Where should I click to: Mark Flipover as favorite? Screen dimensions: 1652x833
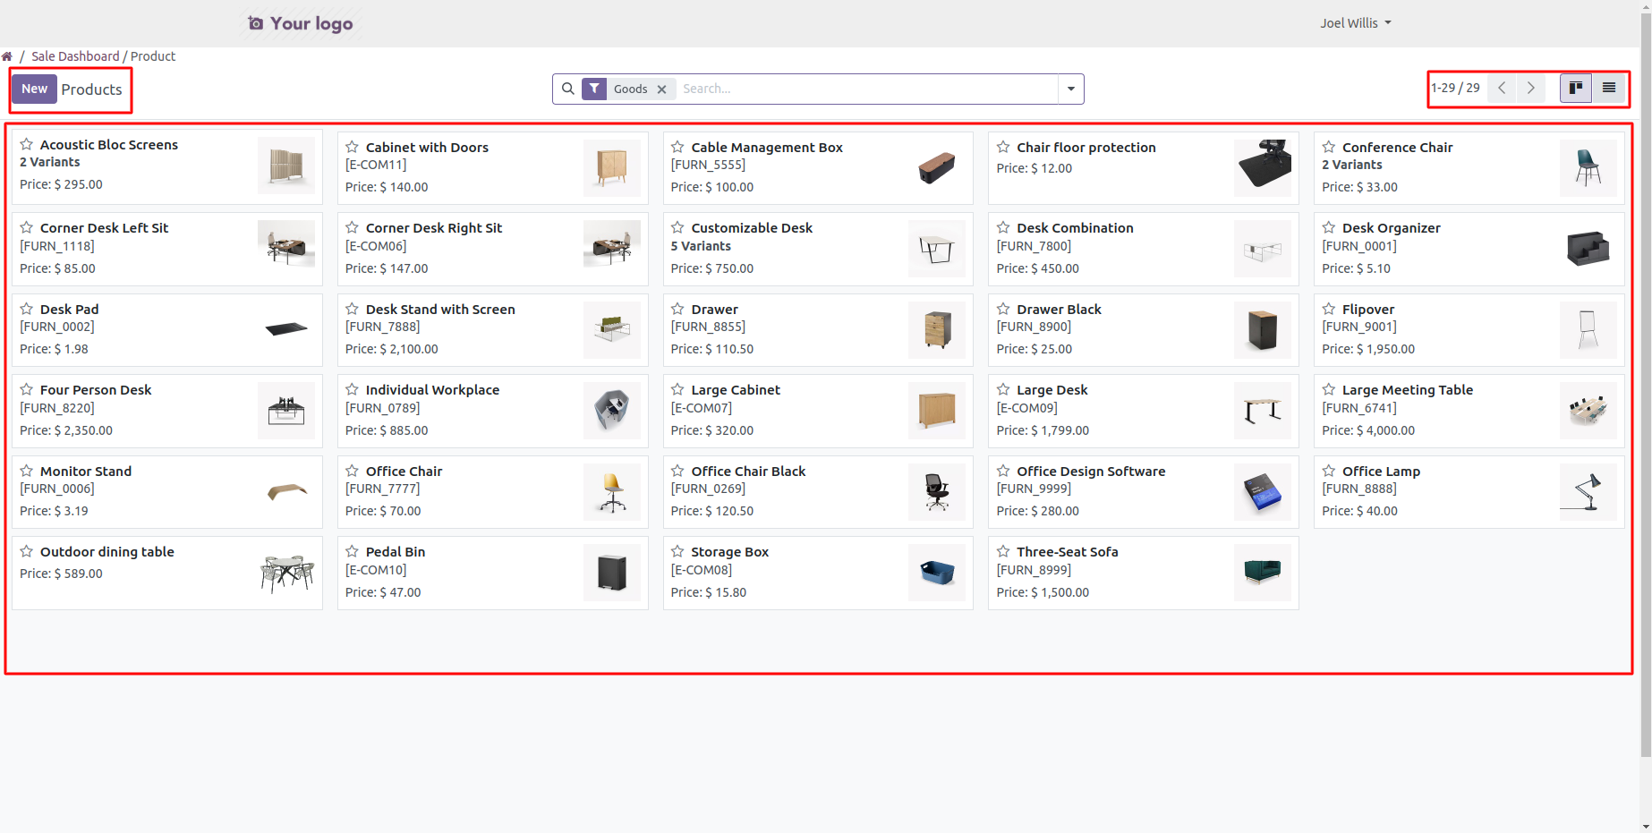tap(1329, 309)
